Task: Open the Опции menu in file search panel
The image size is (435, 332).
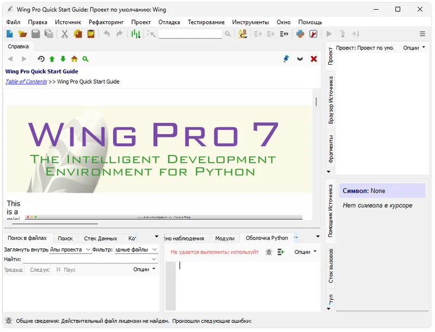Action: coord(144,269)
